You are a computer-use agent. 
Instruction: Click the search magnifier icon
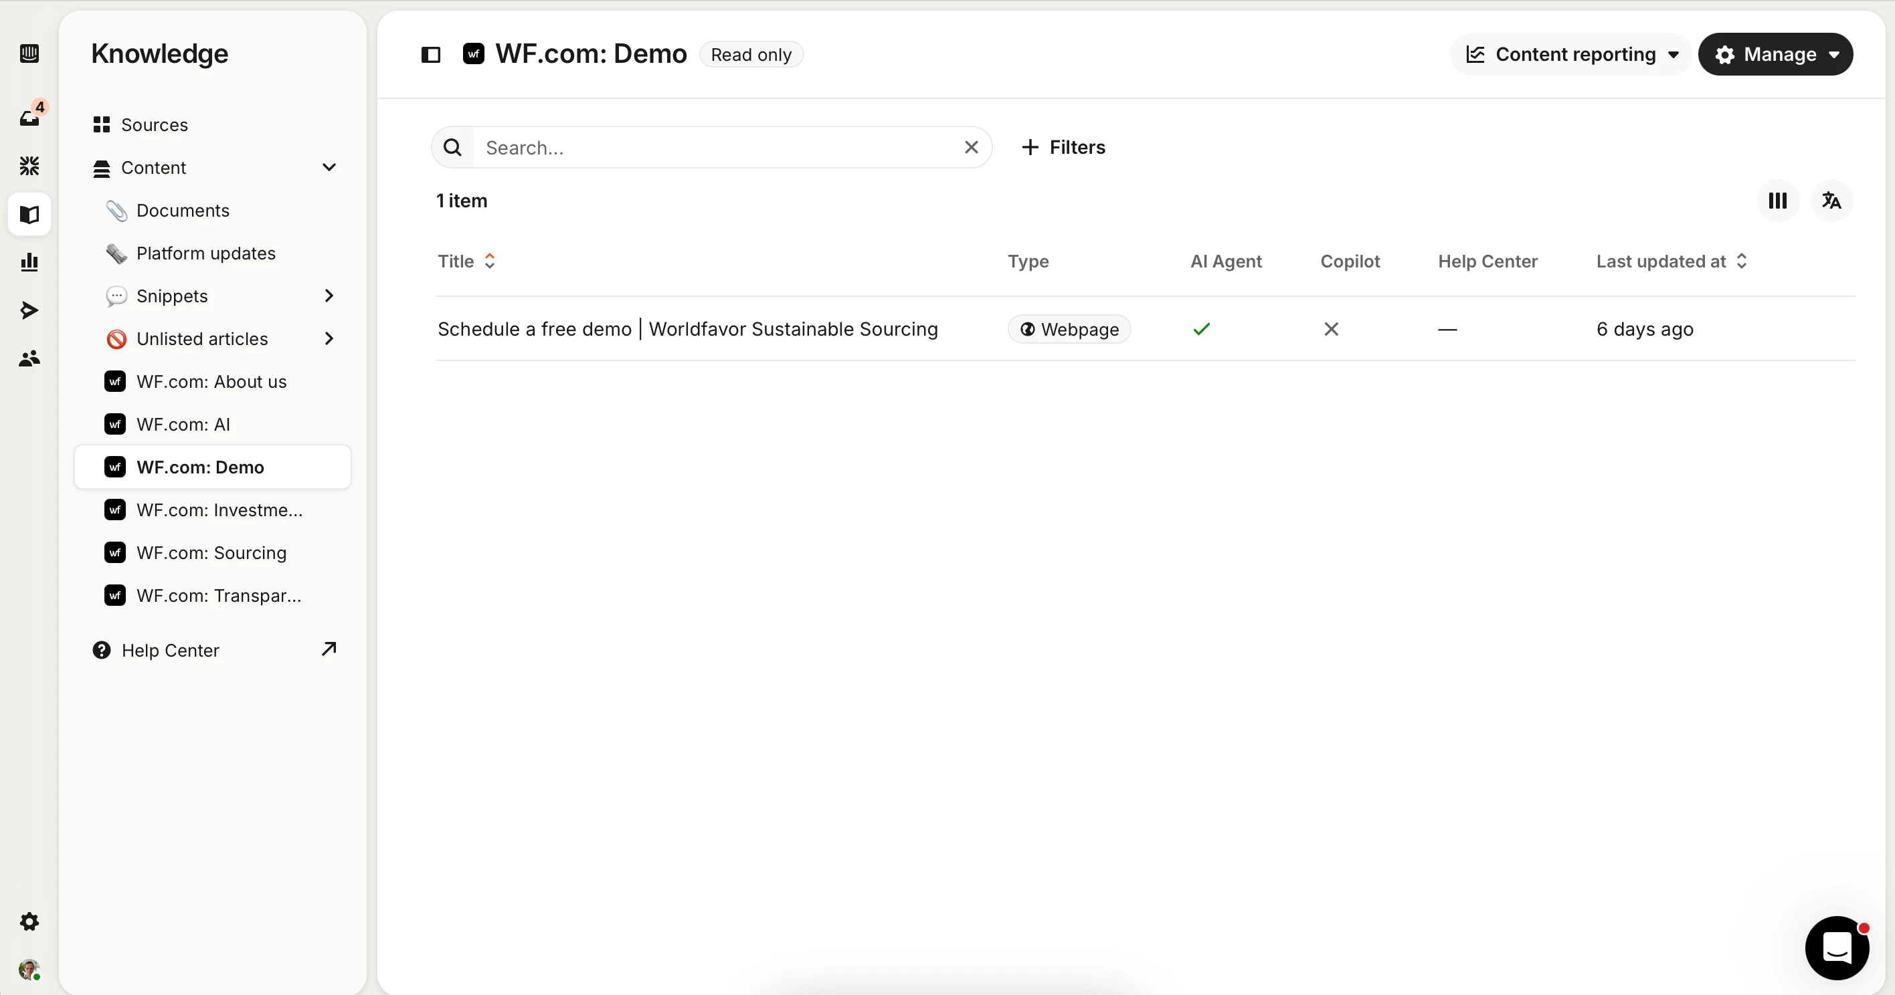coord(453,147)
